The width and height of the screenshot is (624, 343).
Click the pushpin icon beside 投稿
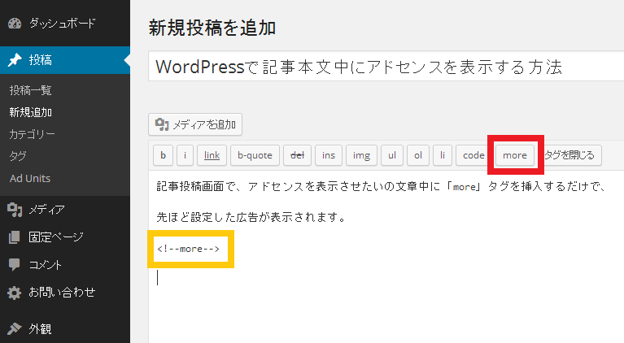(15, 60)
